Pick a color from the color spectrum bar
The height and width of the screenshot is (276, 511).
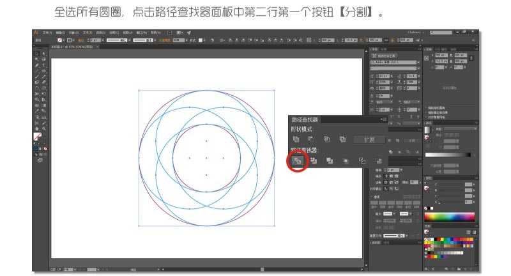450,217
